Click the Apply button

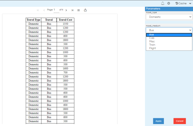coord(158,121)
